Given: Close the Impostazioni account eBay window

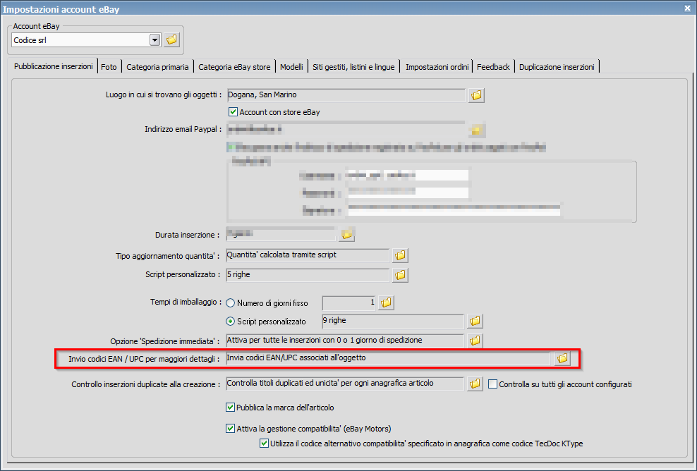Looking at the screenshot, I should pyautogui.click(x=687, y=8).
